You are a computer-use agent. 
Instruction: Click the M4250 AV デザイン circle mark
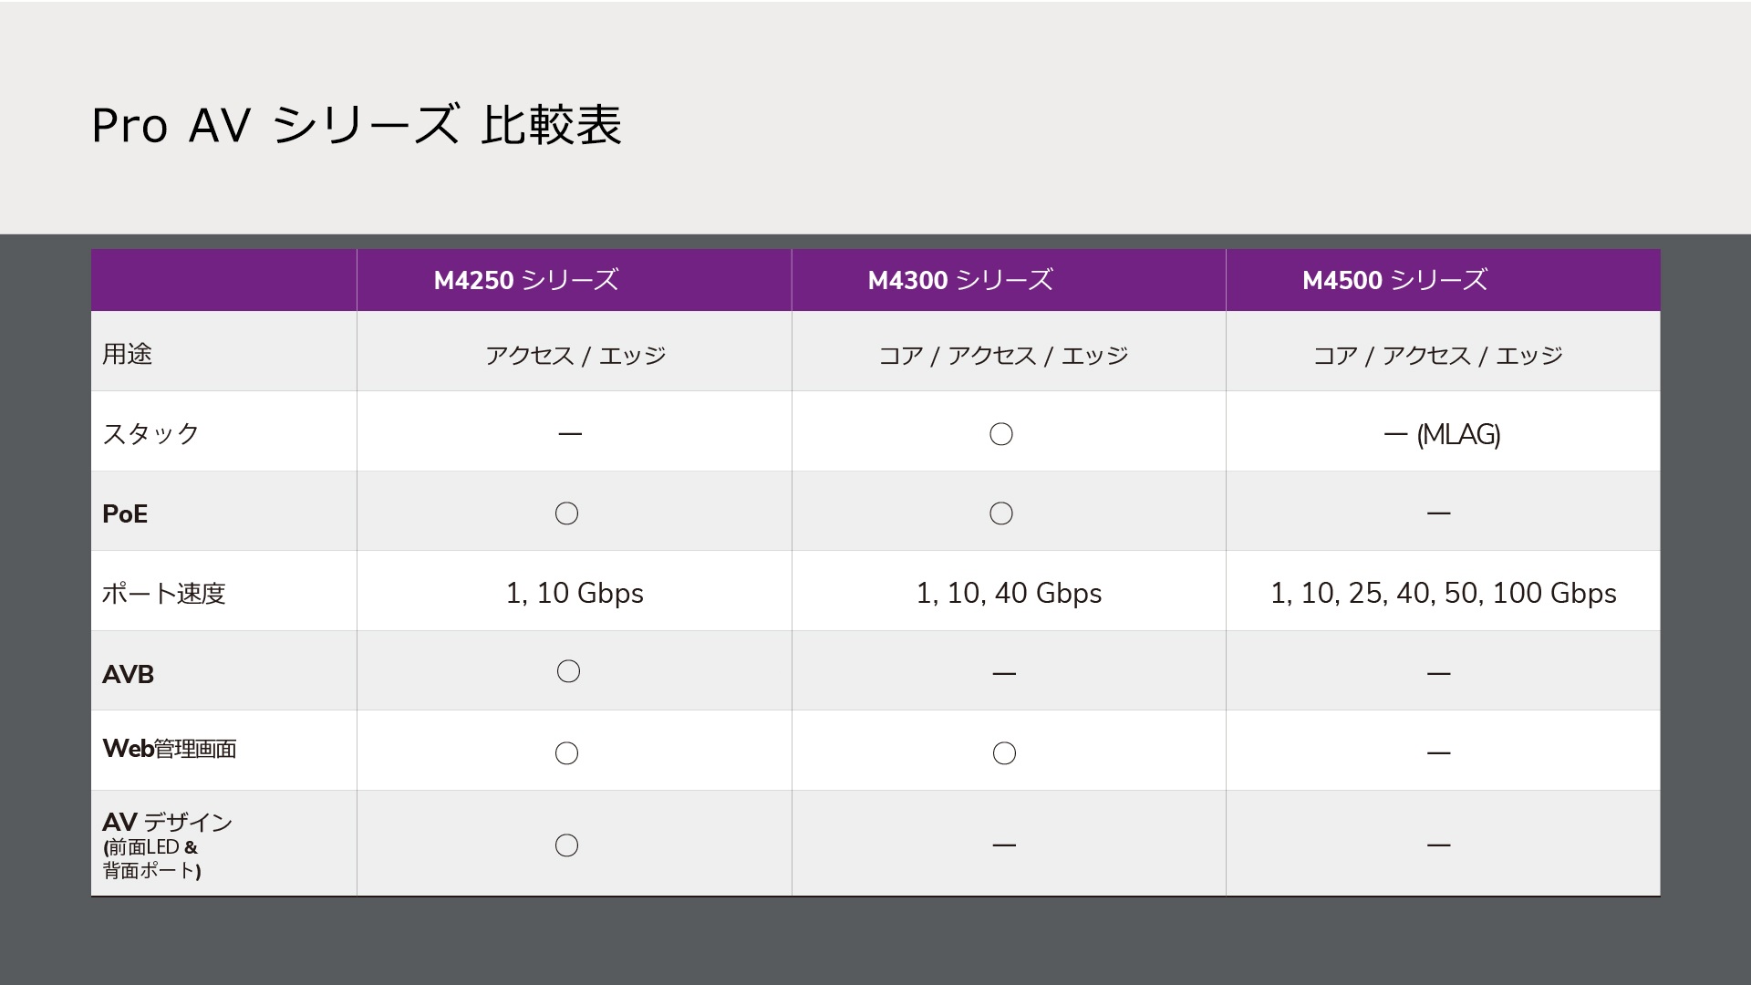click(566, 845)
